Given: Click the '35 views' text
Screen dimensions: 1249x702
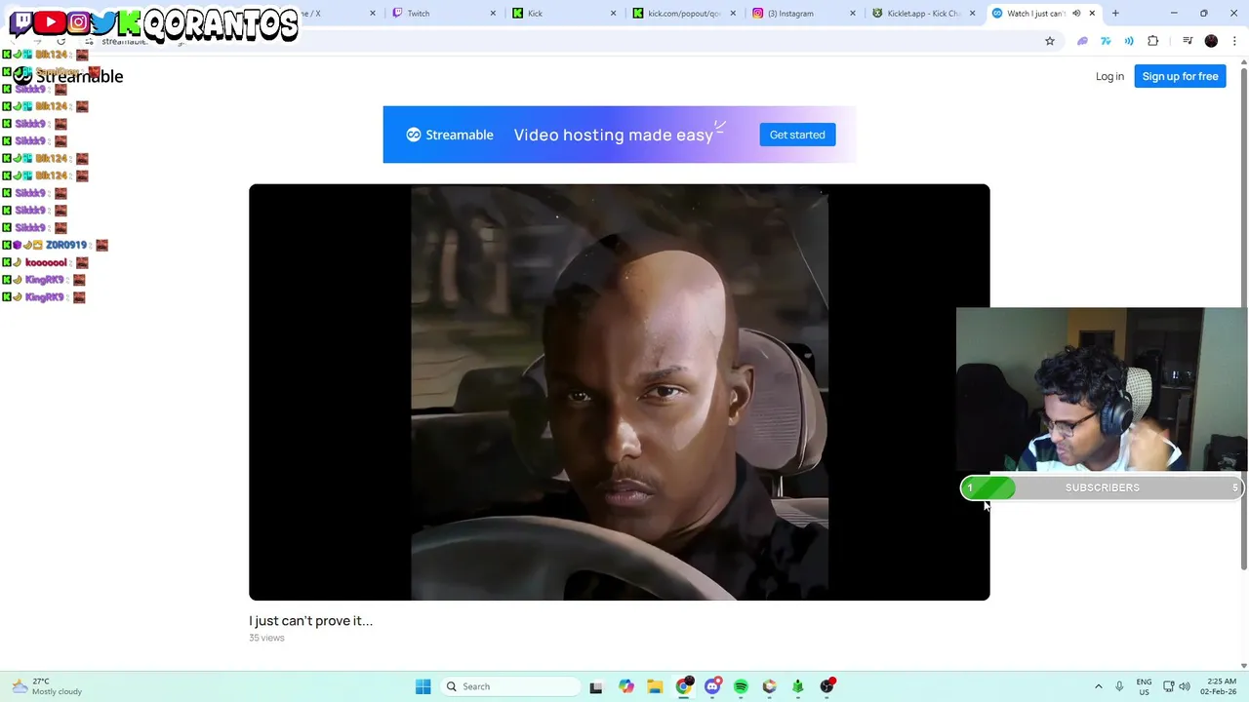Looking at the screenshot, I should click(x=266, y=638).
